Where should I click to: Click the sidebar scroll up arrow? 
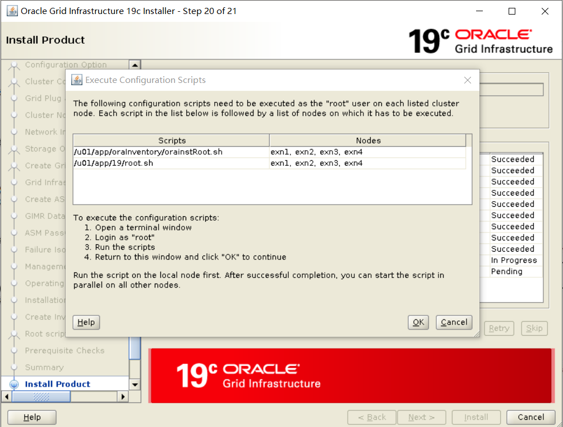(135, 65)
